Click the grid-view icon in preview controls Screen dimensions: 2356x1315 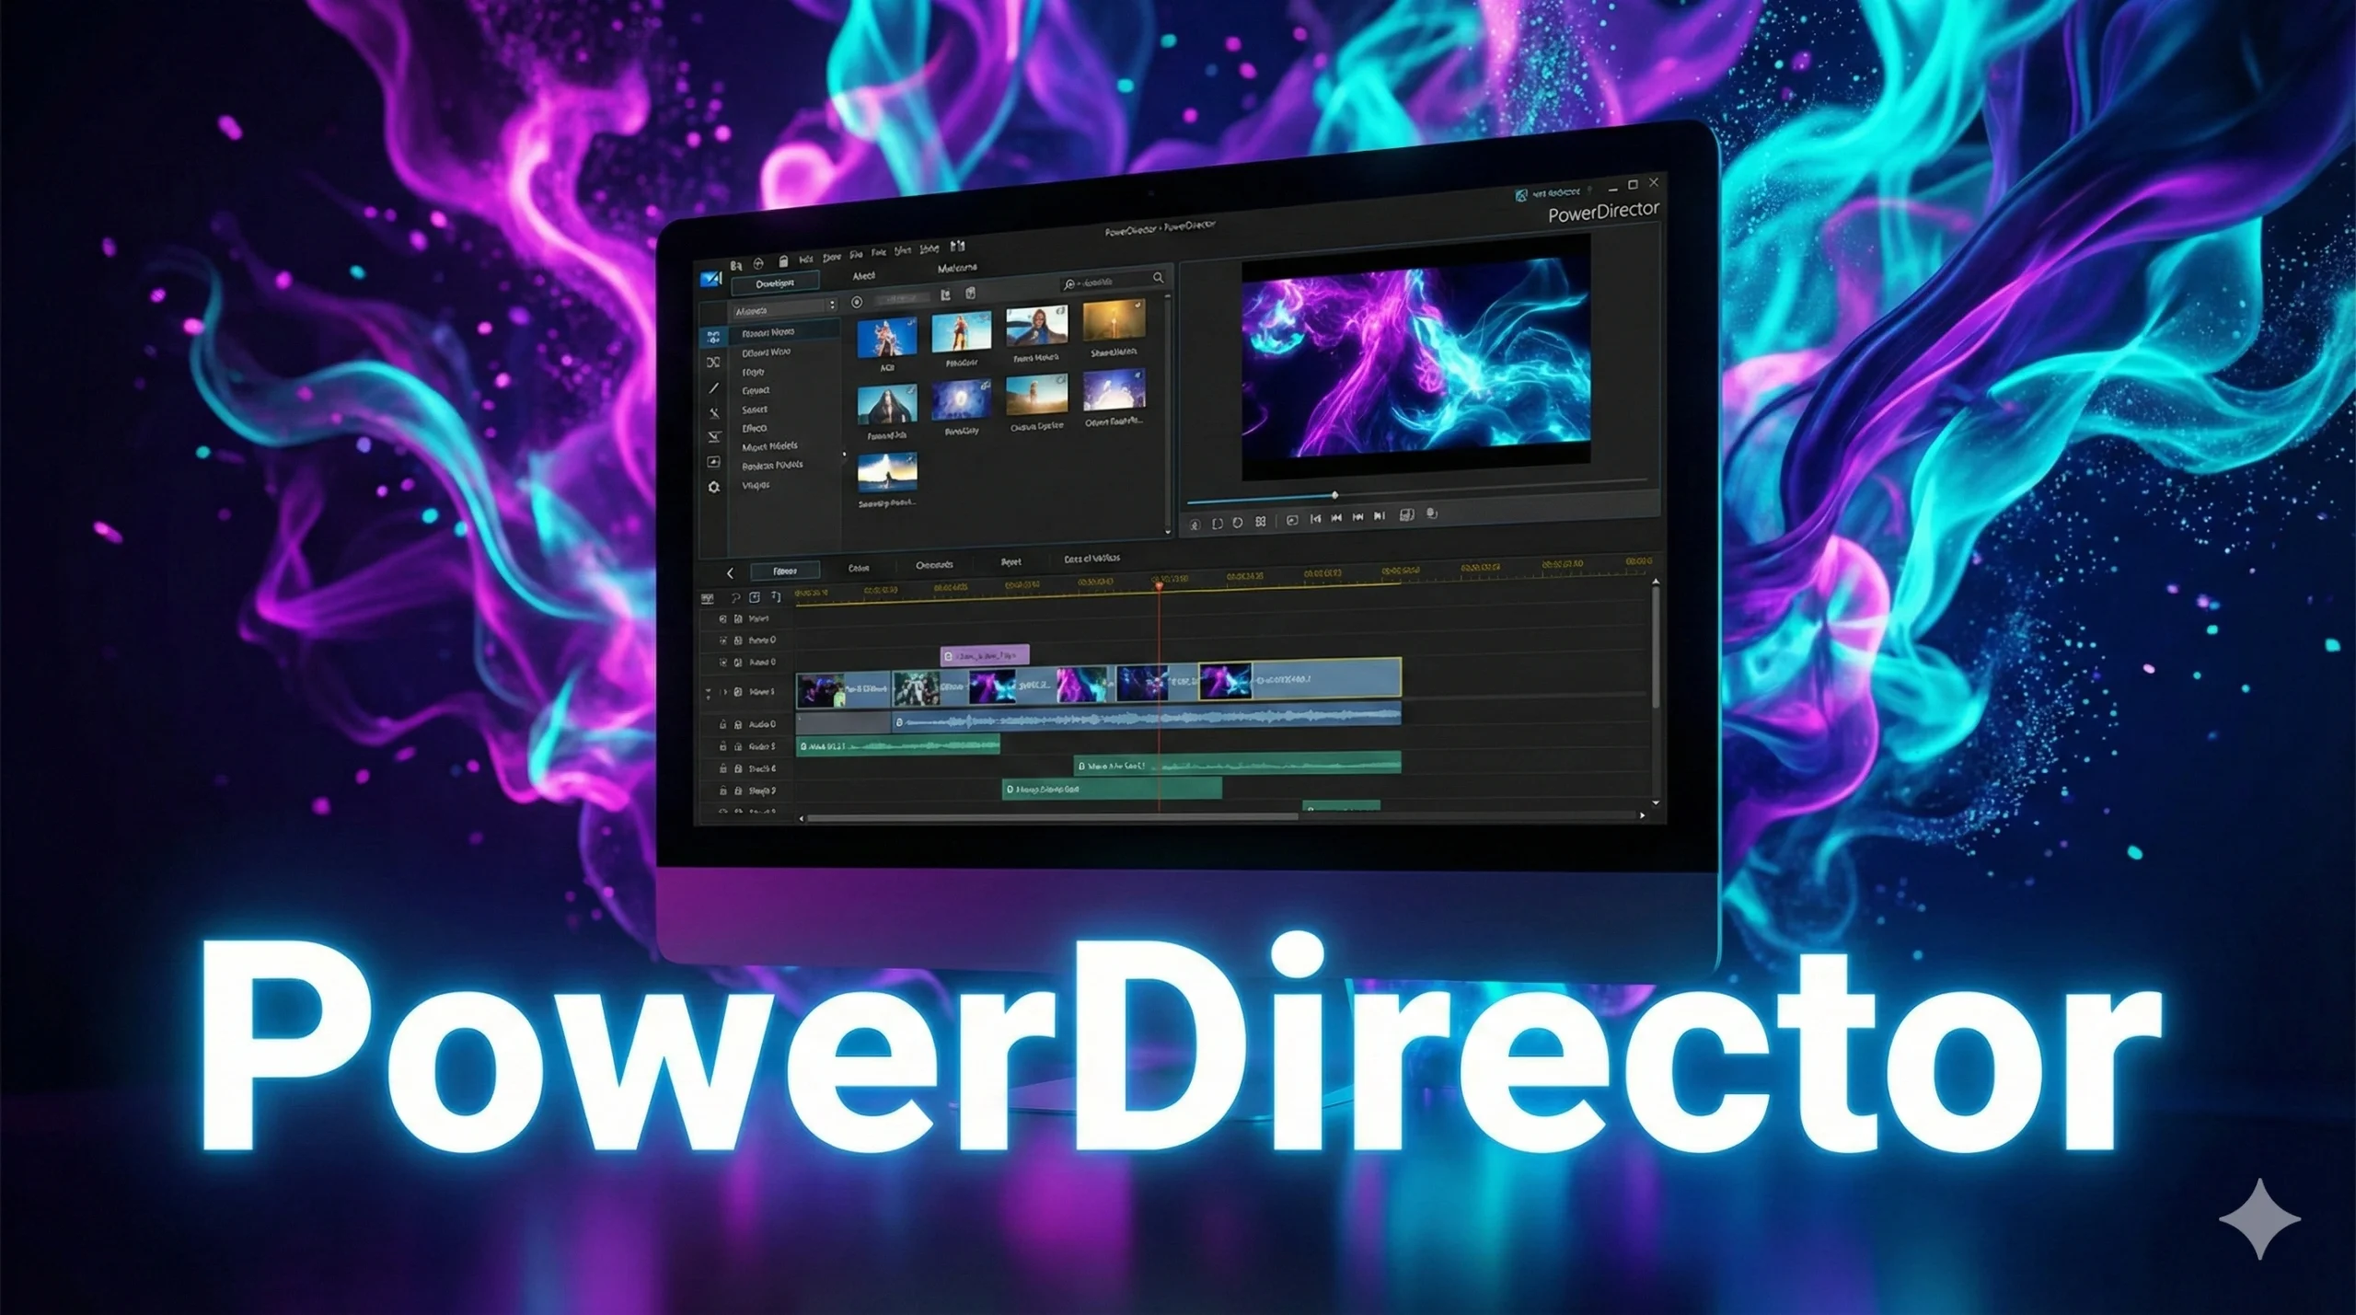pyautogui.click(x=1261, y=522)
